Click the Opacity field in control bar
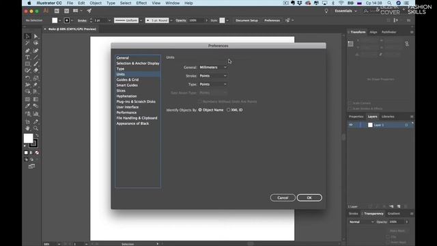This screenshot has width=437, height=246. pyautogui.click(x=197, y=20)
